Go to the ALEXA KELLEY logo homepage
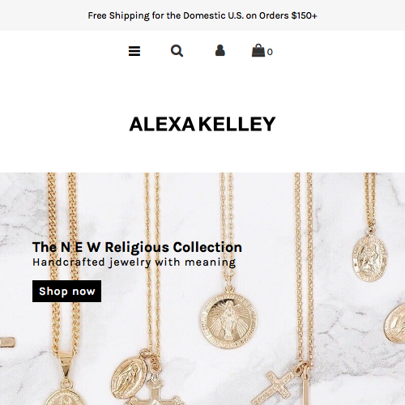Image resolution: width=405 pixels, height=405 pixels. pos(202,124)
